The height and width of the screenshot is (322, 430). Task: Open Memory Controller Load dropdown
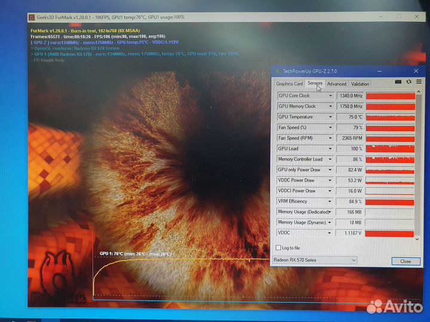coord(330,159)
